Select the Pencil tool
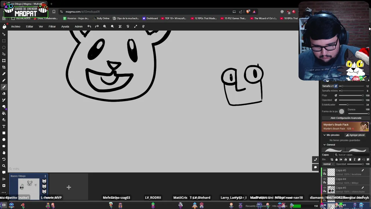The width and height of the screenshot is (371, 209). (4, 80)
